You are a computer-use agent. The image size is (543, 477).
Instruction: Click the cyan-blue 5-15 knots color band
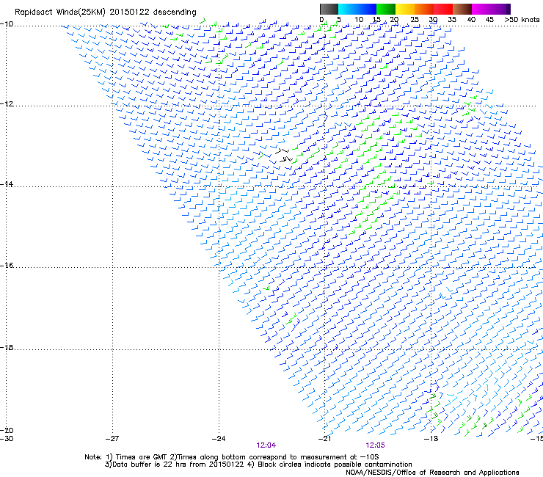357,9
